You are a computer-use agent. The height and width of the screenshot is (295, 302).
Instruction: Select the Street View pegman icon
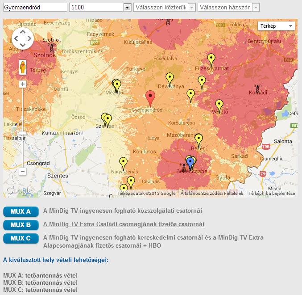coord(23,67)
